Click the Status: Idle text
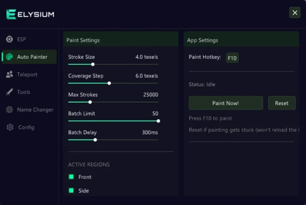 coord(202,85)
